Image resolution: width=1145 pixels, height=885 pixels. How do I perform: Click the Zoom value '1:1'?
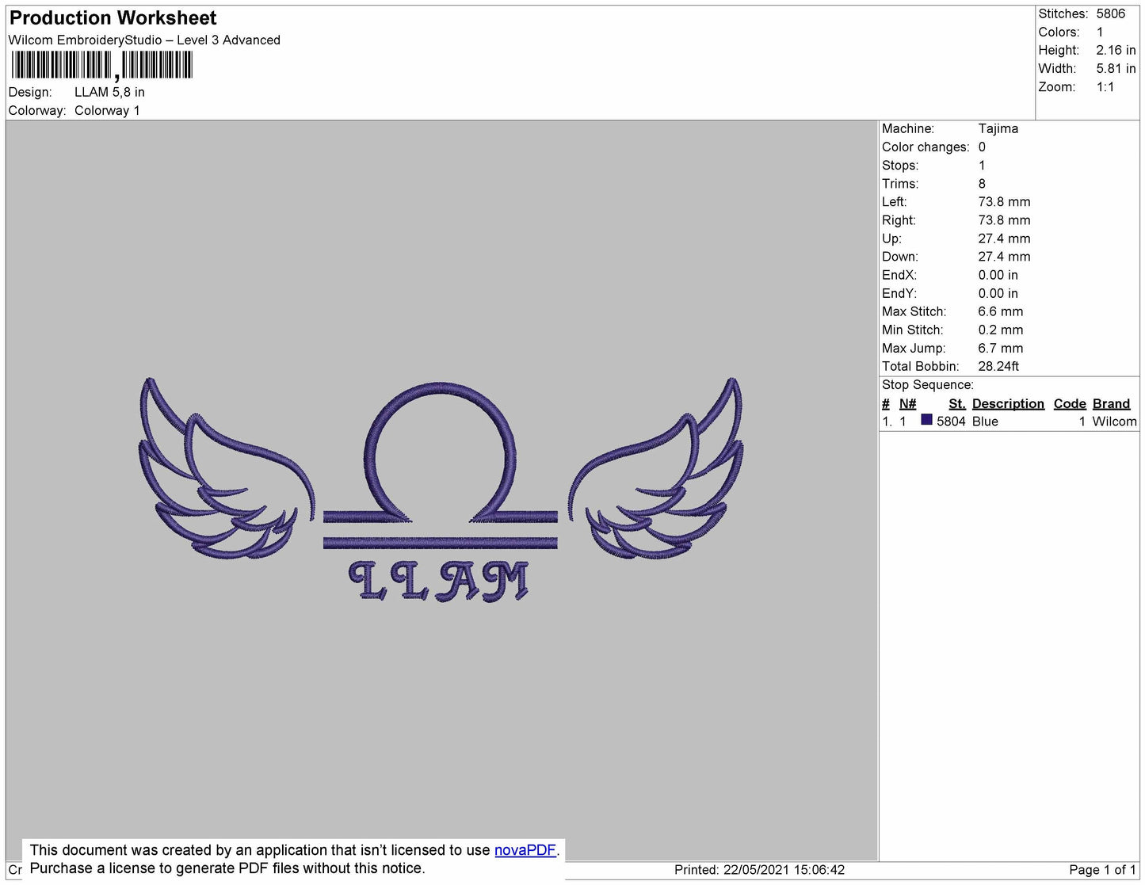click(1105, 87)
